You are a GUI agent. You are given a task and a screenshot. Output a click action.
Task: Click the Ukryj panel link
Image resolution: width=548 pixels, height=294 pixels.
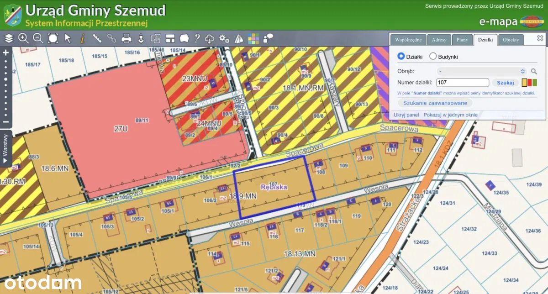click(406, 115)
